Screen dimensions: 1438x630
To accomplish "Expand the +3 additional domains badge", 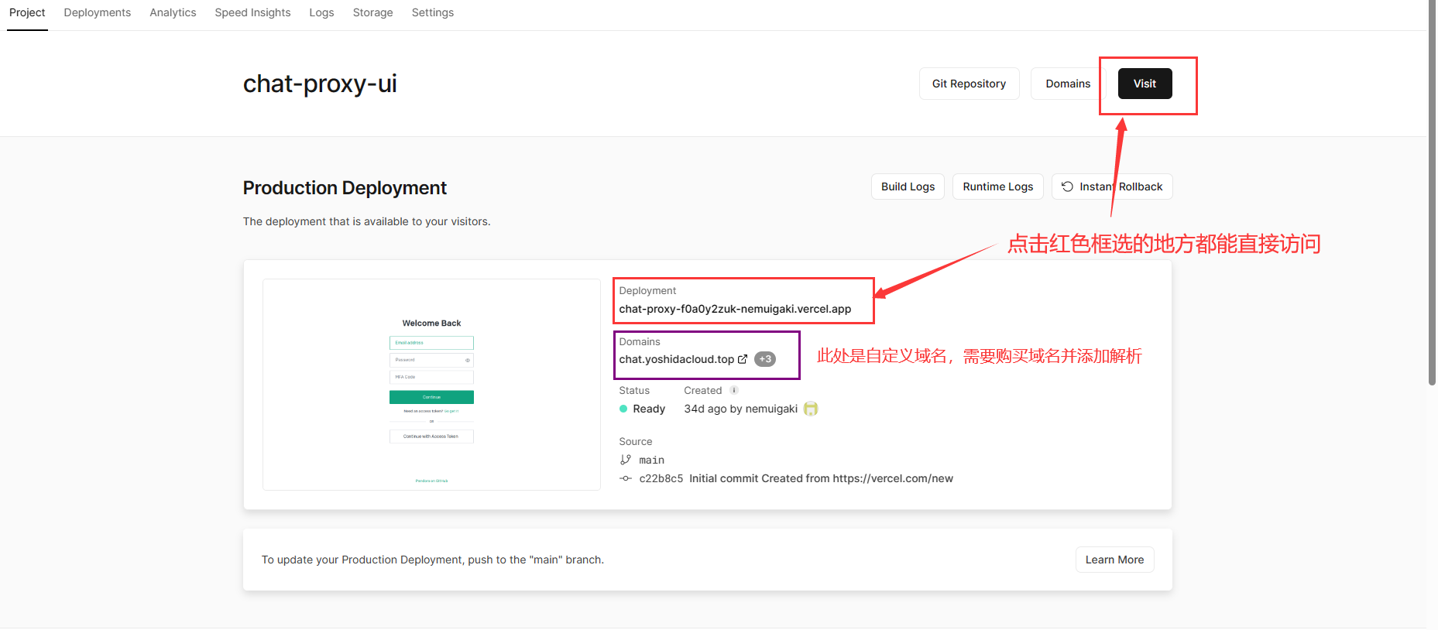I will click(x=765, y=359).
